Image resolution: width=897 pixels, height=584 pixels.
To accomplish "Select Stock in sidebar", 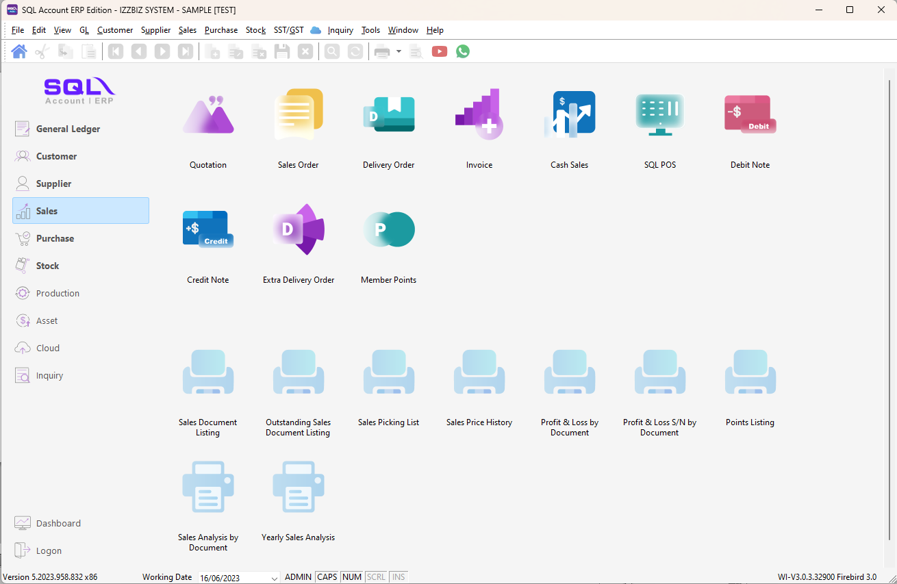I will click(x=81, y=266).
